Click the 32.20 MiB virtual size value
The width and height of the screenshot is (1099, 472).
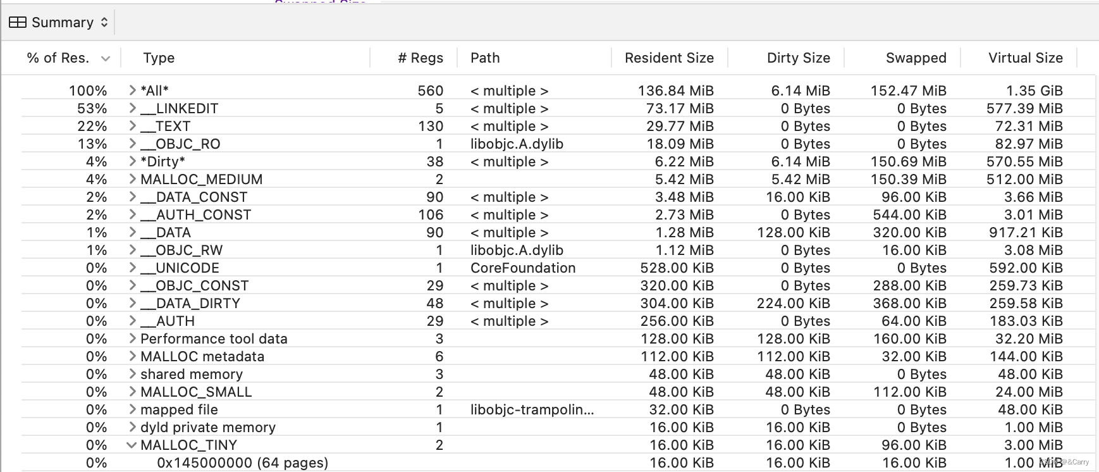[1029, 338]
